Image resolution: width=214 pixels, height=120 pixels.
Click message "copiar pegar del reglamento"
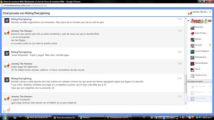(x=24, y=67)
